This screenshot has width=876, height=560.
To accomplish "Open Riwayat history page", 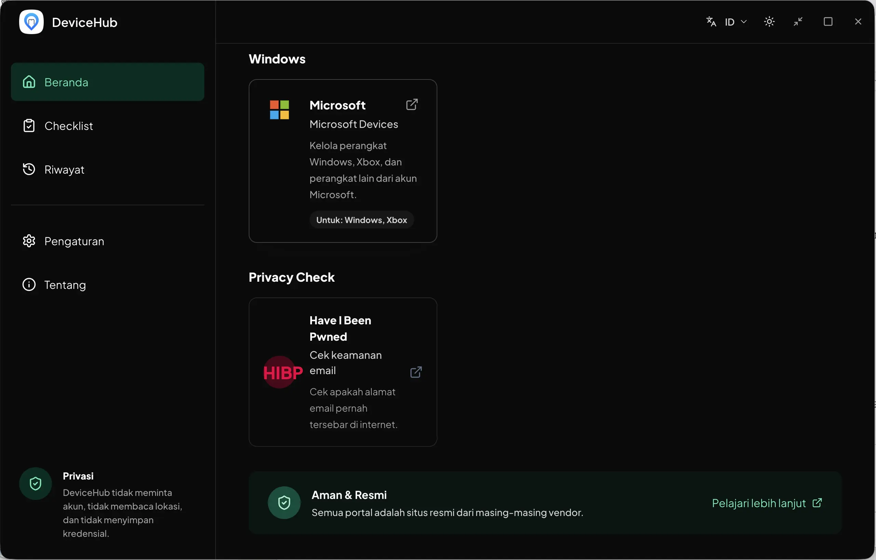I will pyautogui.click(x=108, y=170).
